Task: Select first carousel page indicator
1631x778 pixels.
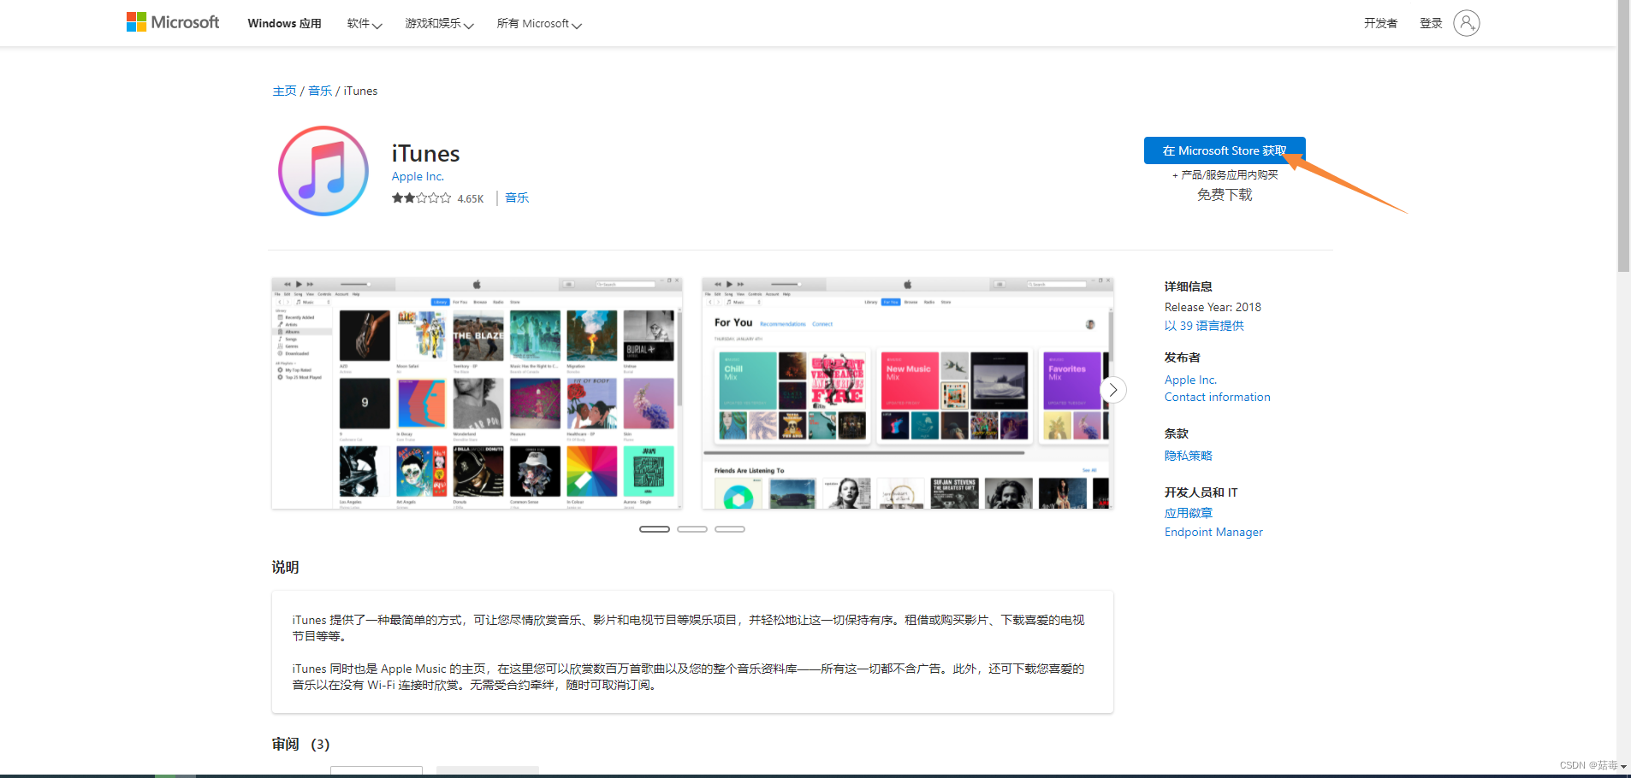Action: click(655, 529)
